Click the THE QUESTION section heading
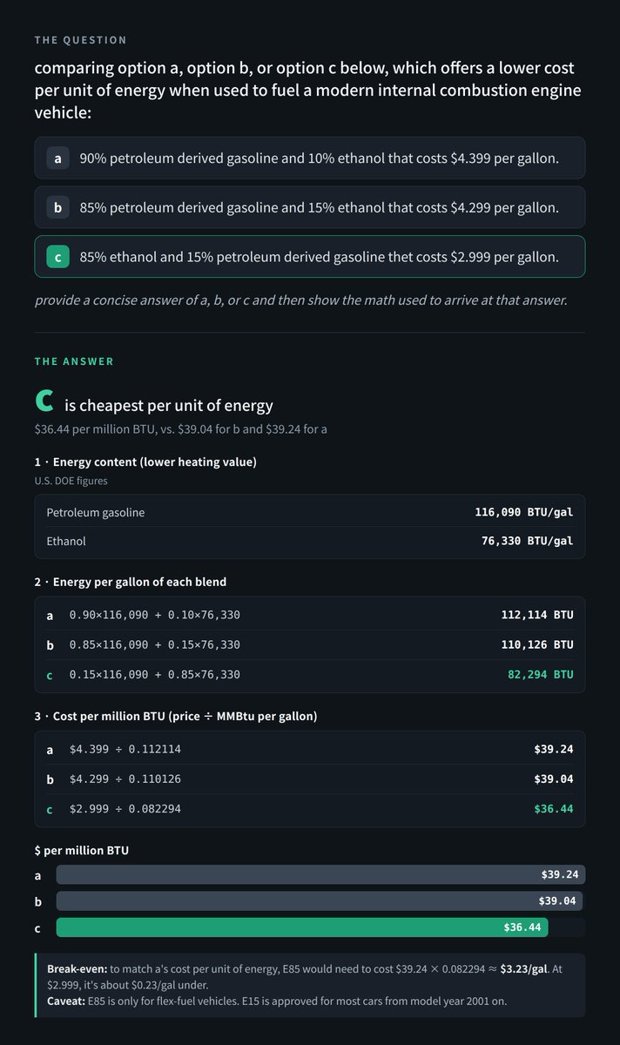The image size is (620, 1045). point(80,40)
